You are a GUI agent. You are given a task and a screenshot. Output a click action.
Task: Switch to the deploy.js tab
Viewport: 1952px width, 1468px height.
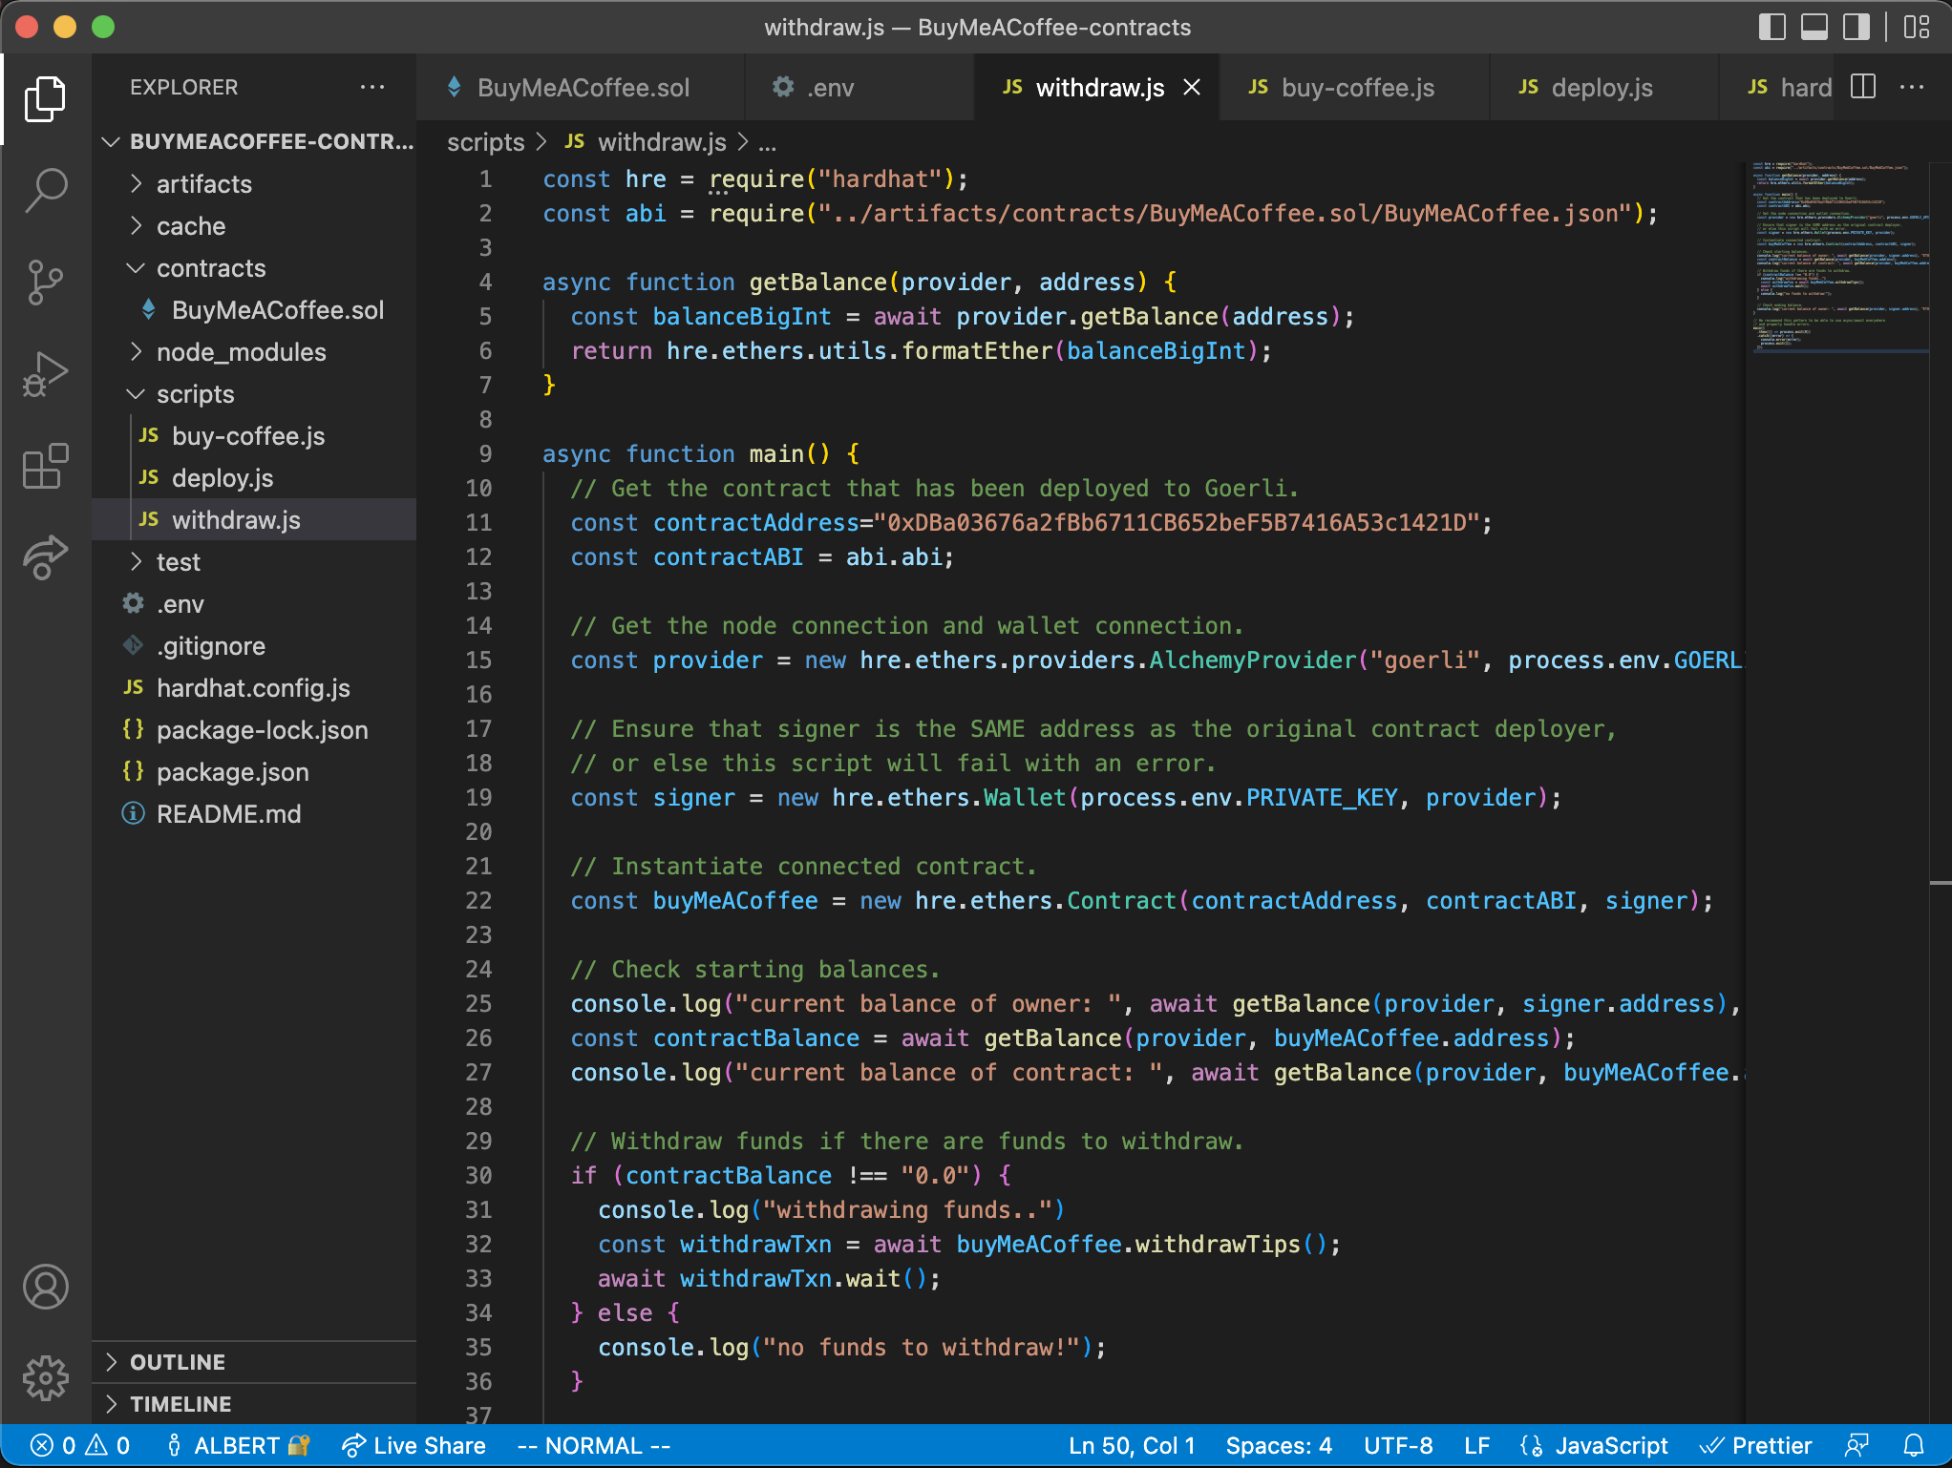[x=1603, y=87]
